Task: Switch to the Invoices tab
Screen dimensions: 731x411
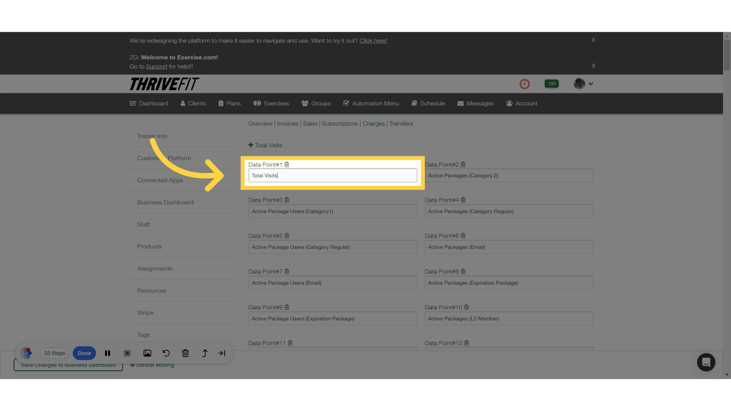Action: coord(287,124)
